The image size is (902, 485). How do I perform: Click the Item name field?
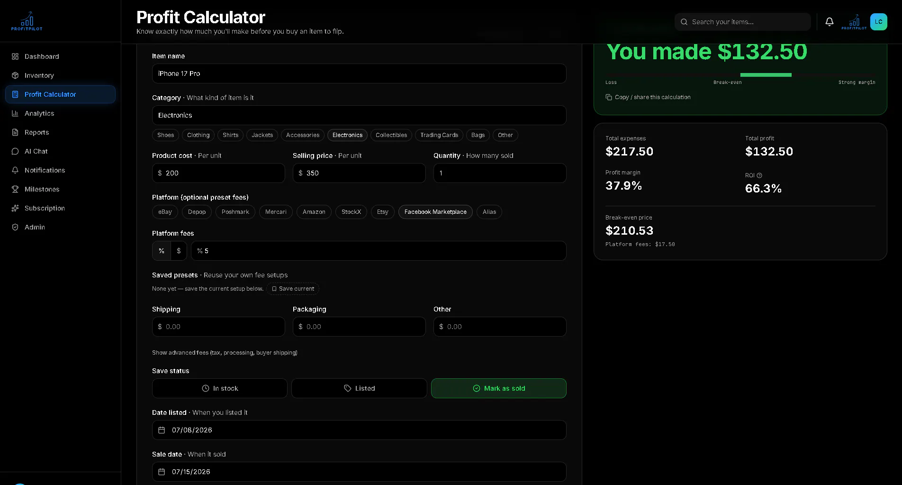[359, 73]
